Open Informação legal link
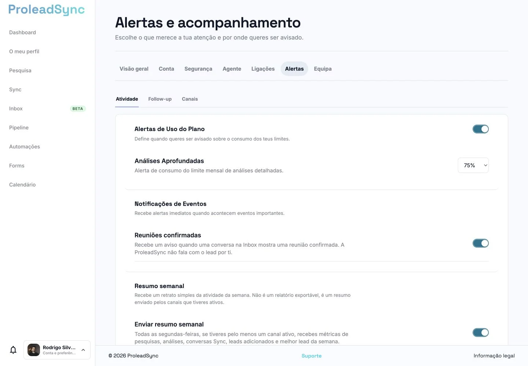 coord(494,356)
